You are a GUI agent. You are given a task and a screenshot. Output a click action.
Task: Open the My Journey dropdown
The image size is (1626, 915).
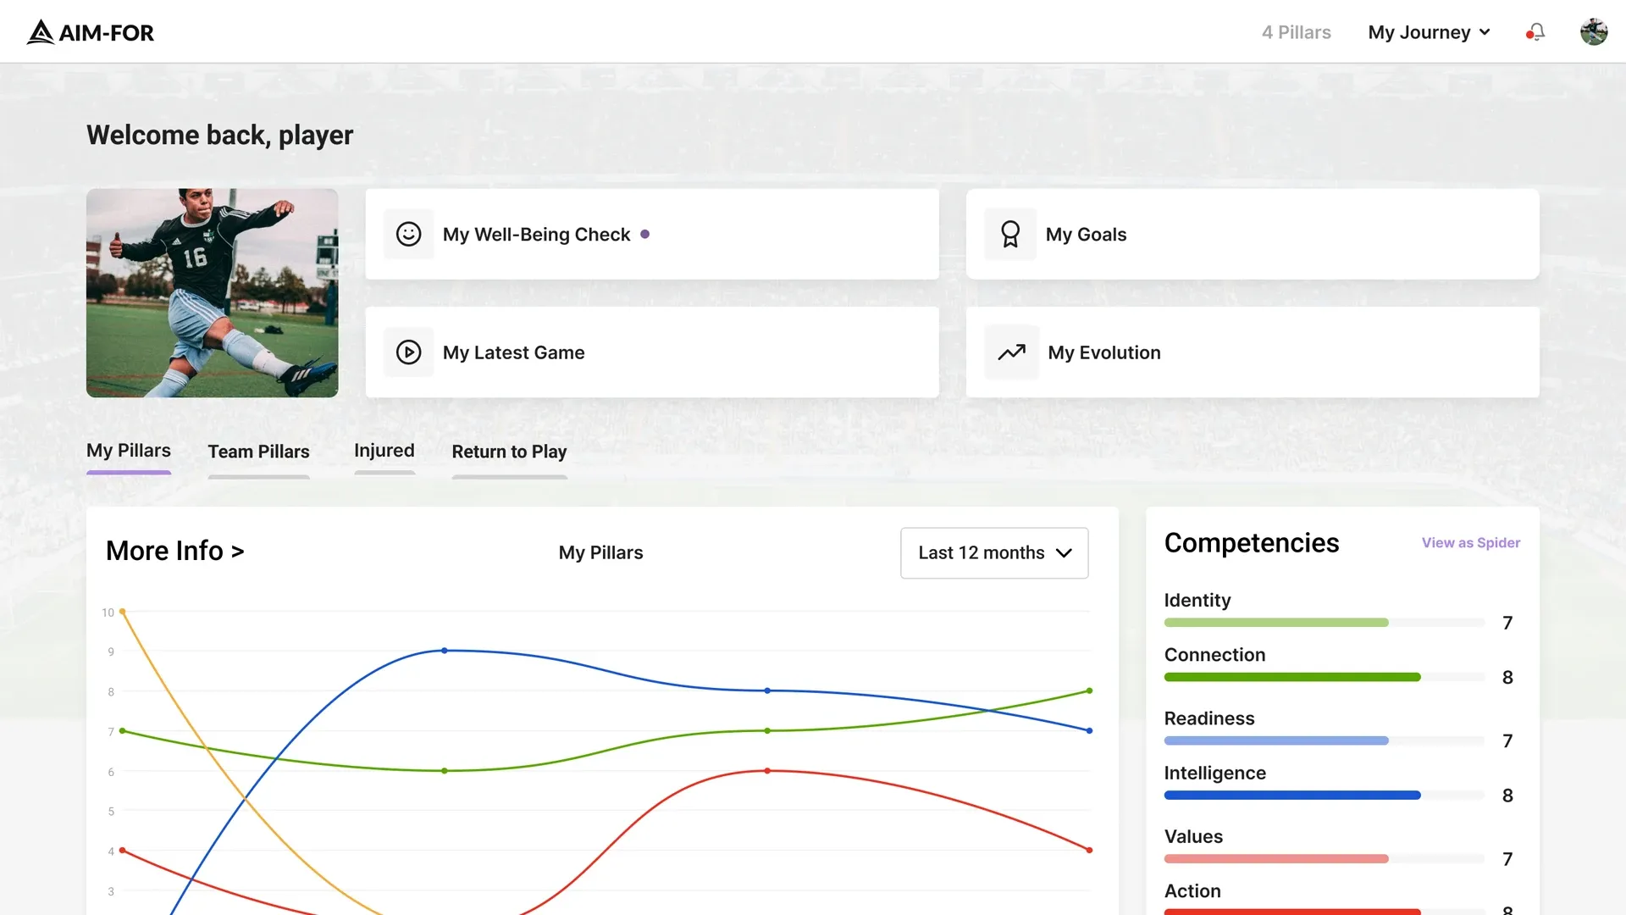click(1428, 31)
